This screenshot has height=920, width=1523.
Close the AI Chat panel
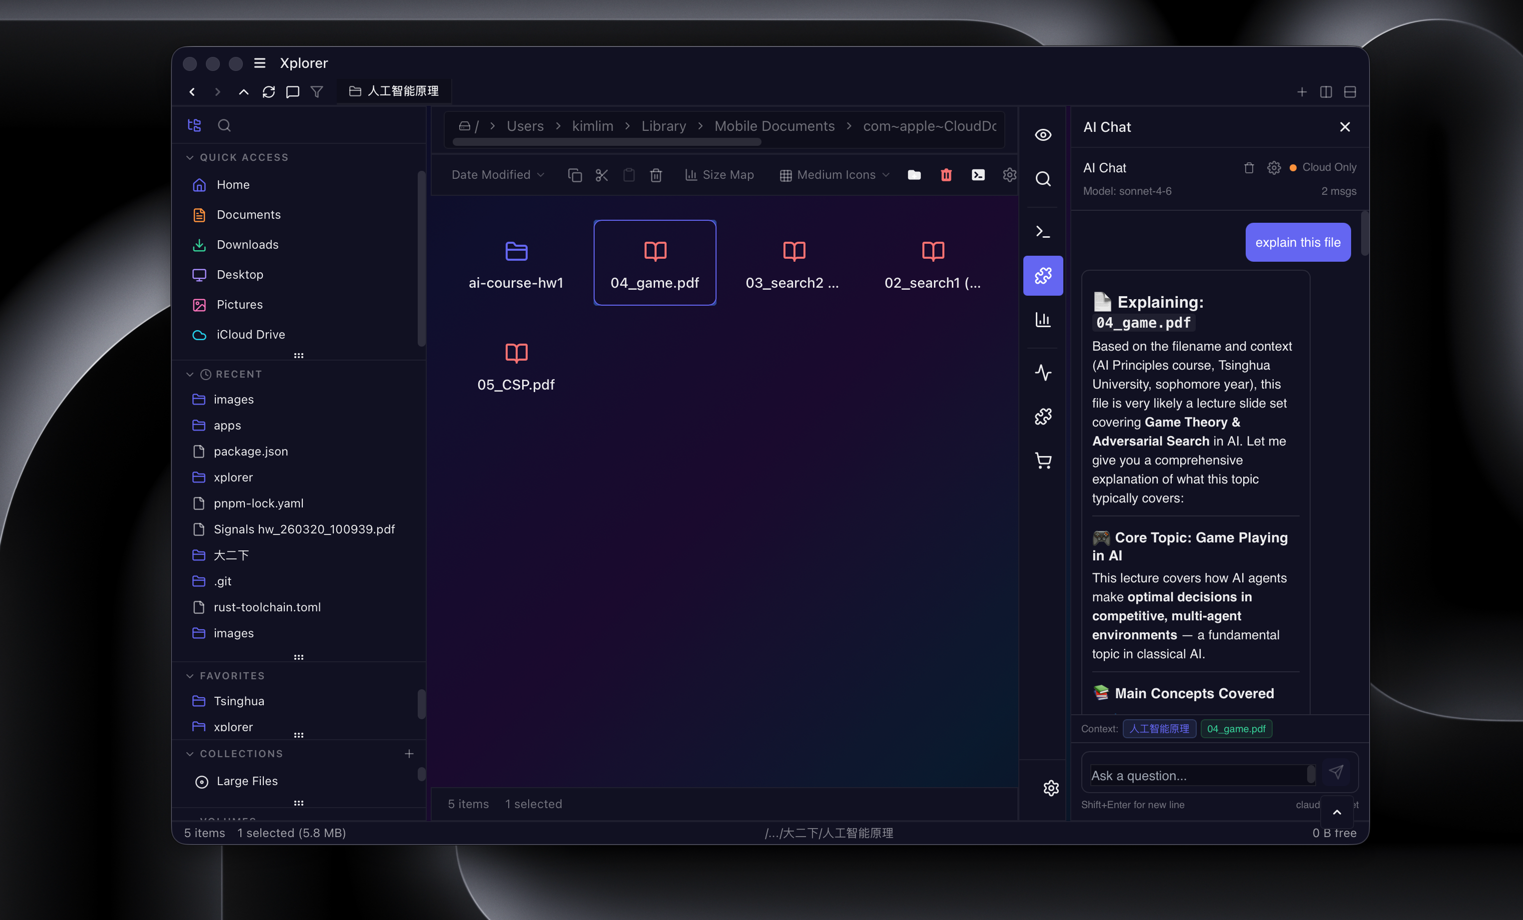1345,127
